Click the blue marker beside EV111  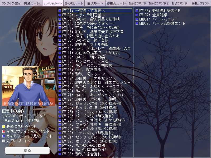pos(60,53)
